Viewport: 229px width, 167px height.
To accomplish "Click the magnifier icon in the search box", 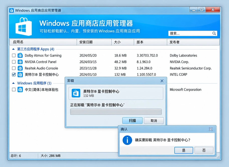I will (x=214, y=33).
